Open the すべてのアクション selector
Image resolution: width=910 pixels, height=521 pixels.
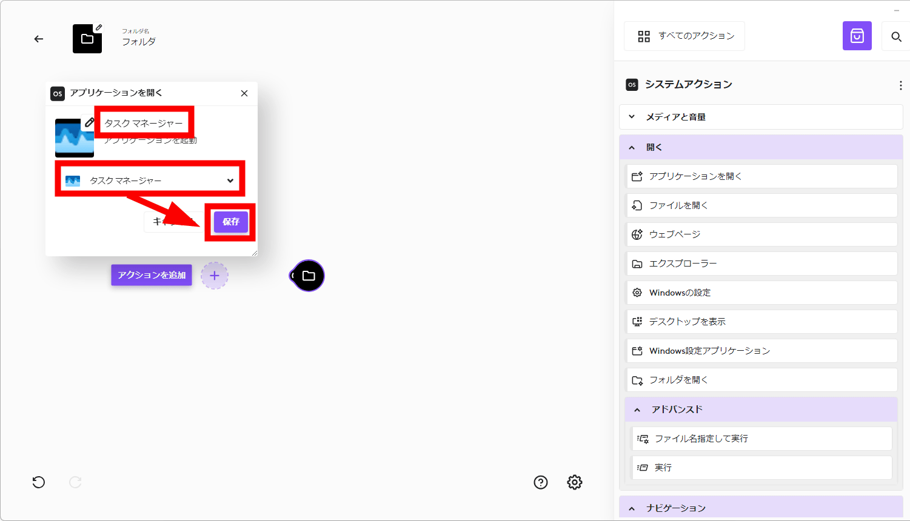(x=685, y=36)
